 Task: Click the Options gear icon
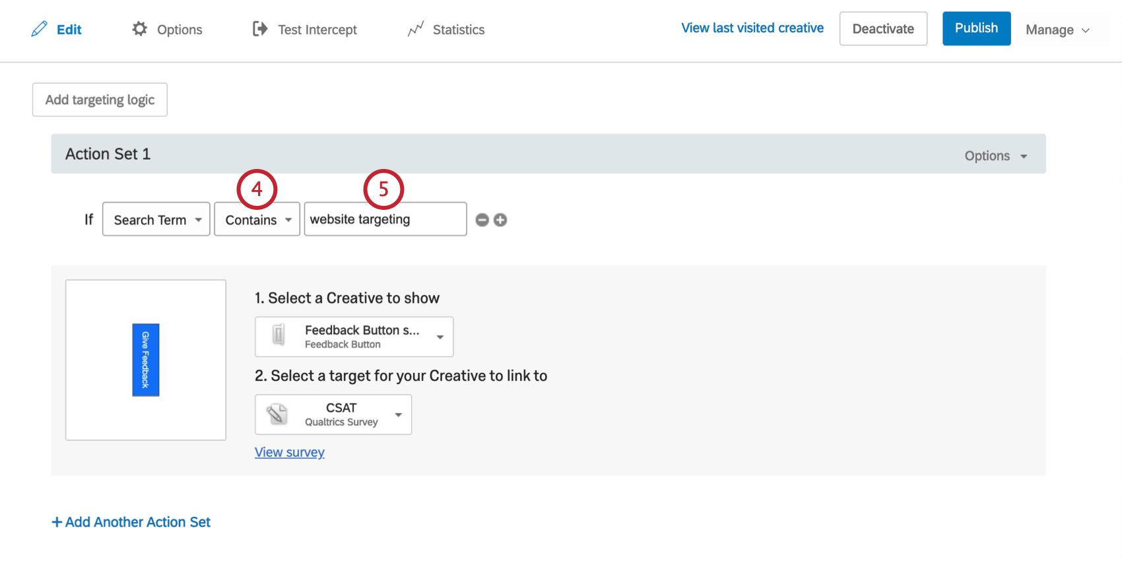tap(139, 29)
